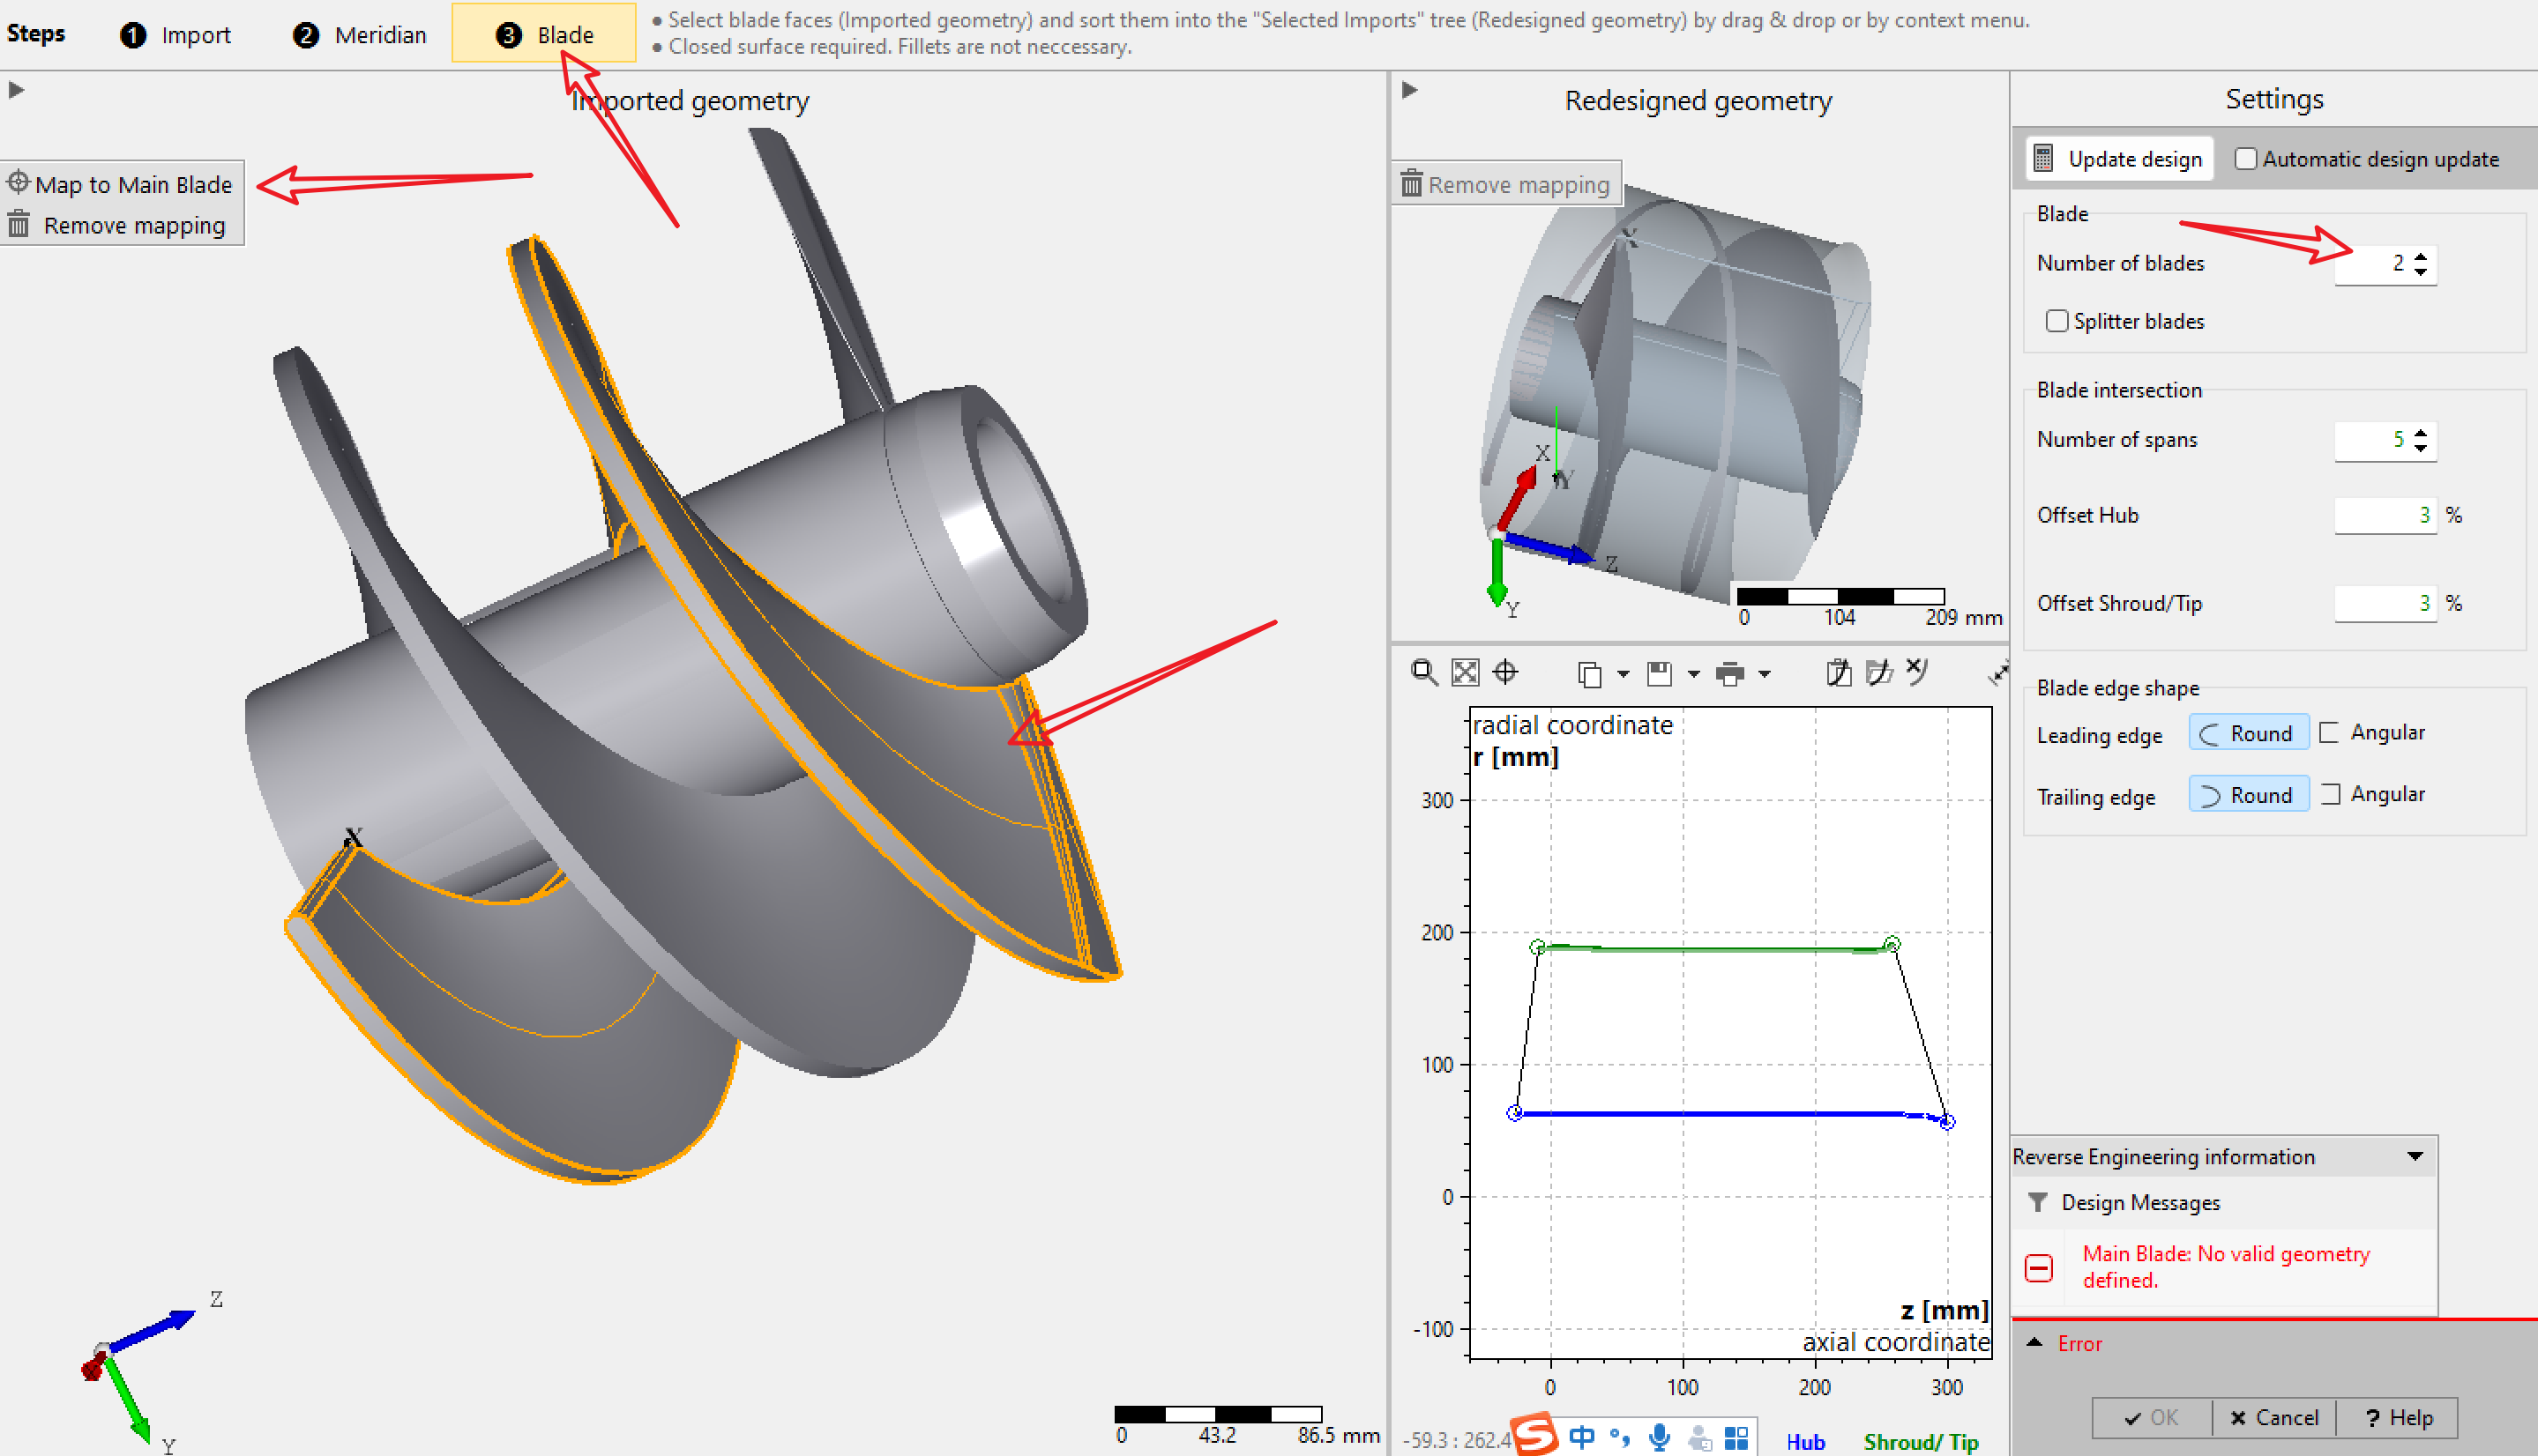Click the Update design button
Screen dimensions: 2538x1456
coord(2119,159)
